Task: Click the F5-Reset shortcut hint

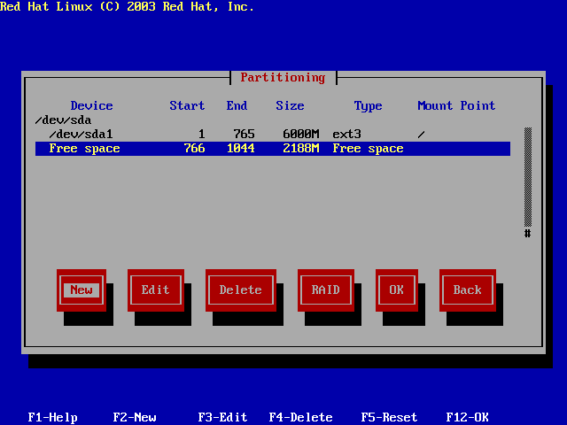Action: (390, 418)
